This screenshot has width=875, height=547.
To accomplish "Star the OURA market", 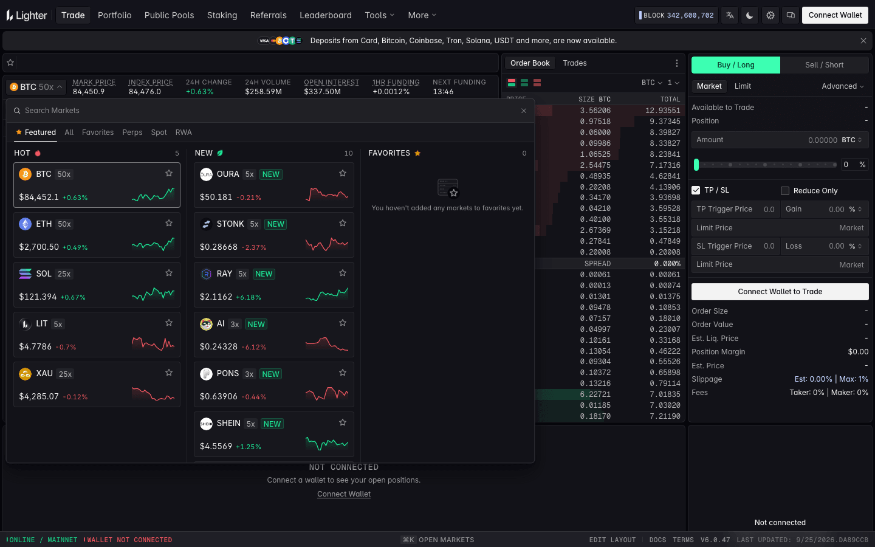I will click(x=343, y=173).
